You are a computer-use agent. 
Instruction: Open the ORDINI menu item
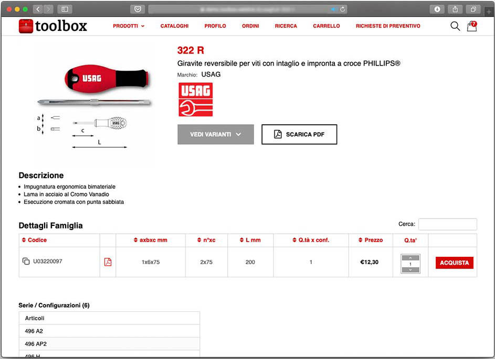click(250, 26)
